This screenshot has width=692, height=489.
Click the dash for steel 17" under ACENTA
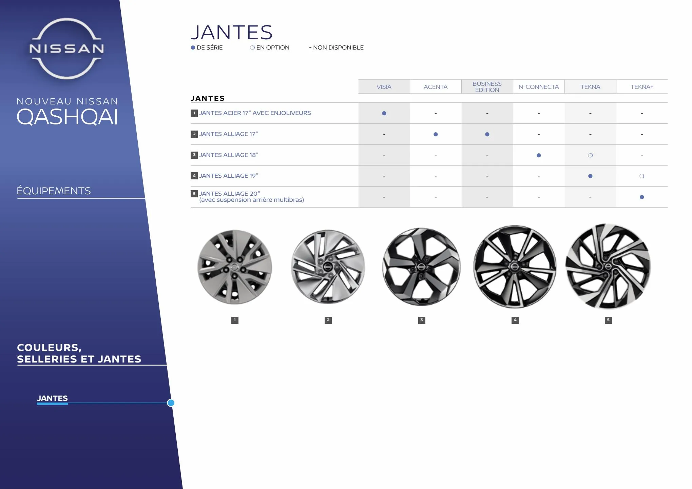tap(436, 113)
